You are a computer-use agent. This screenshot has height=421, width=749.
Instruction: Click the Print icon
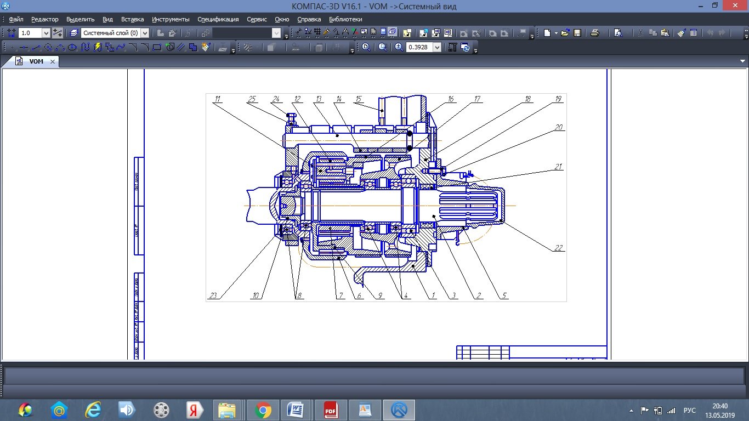(x=595, y=33)
